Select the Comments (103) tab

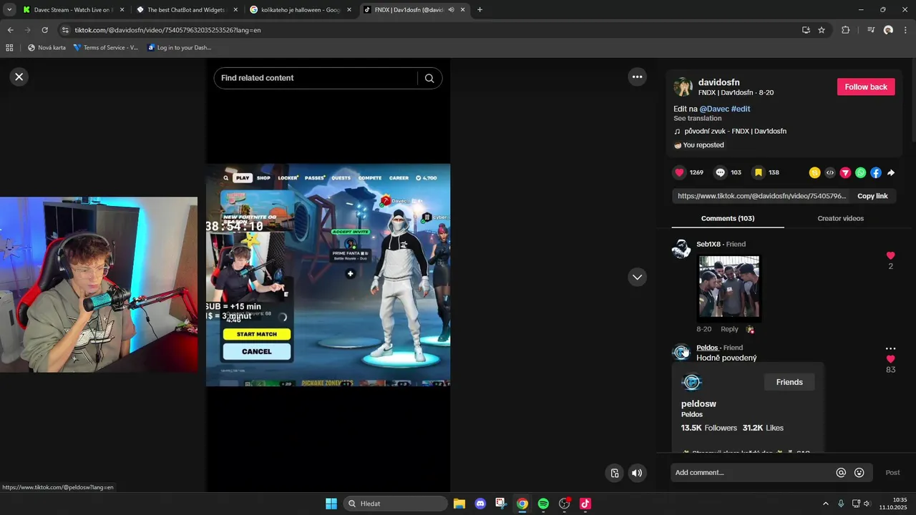pos(728,218)
